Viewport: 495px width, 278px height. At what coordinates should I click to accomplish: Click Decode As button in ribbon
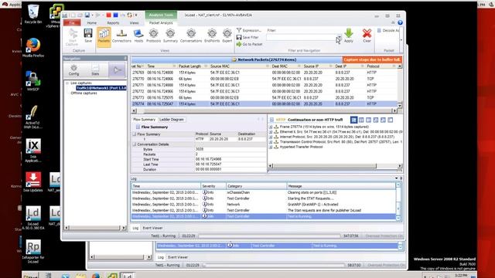pos(388,30)
